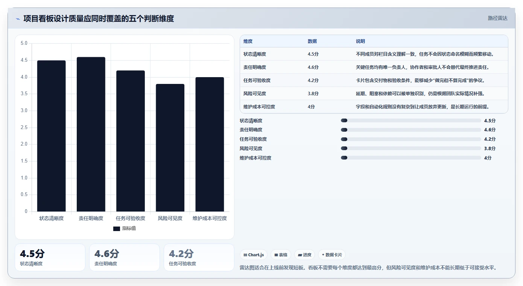Click the 4.5分 value in the table

point(313,54)
